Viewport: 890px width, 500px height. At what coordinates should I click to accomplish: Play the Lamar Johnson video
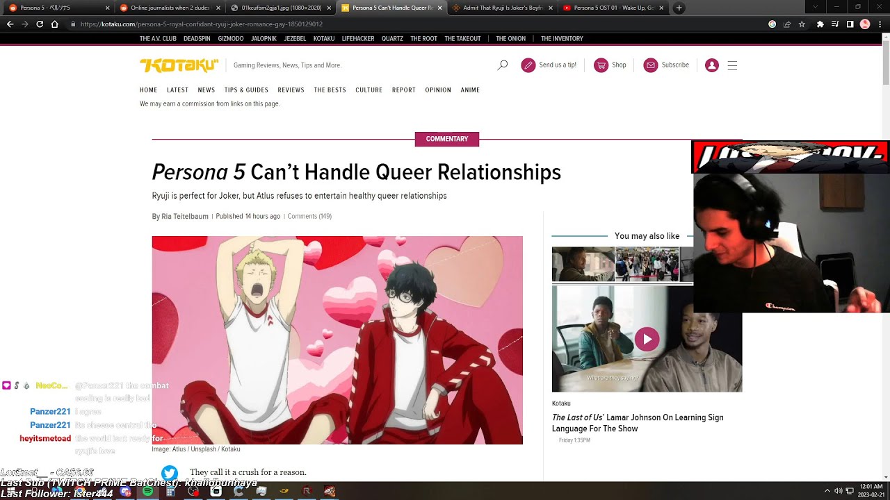647,339
